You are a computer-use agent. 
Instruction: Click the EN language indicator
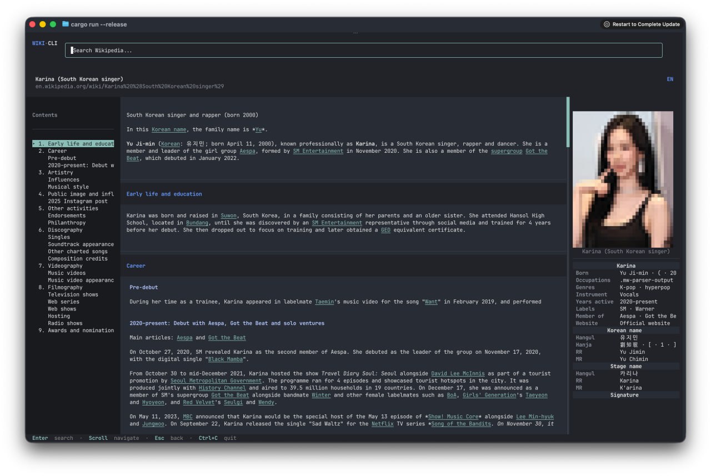(670, 79)
